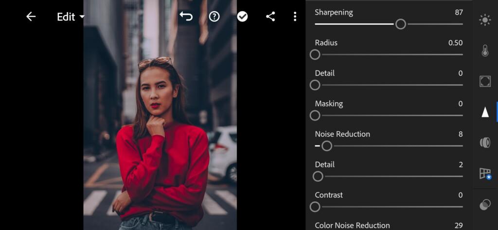This screenshot has width=498, height=230.
Task: Click the Radius slider handle
Action: point(315,54)
